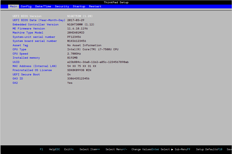Click the Secure Boot value On

click(x=69, y=75)
